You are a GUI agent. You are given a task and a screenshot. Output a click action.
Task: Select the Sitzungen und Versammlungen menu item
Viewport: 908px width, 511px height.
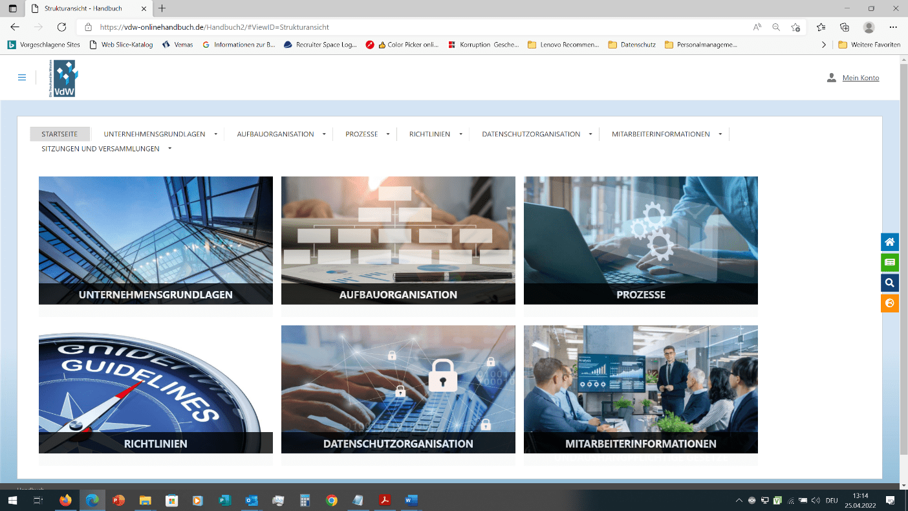coord(100,149)
